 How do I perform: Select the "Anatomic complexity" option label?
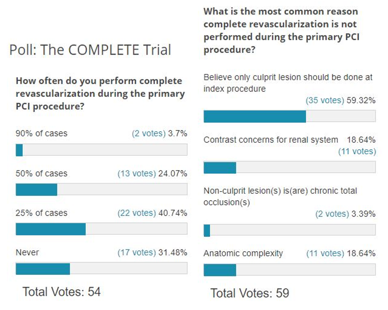pos(243,254)
